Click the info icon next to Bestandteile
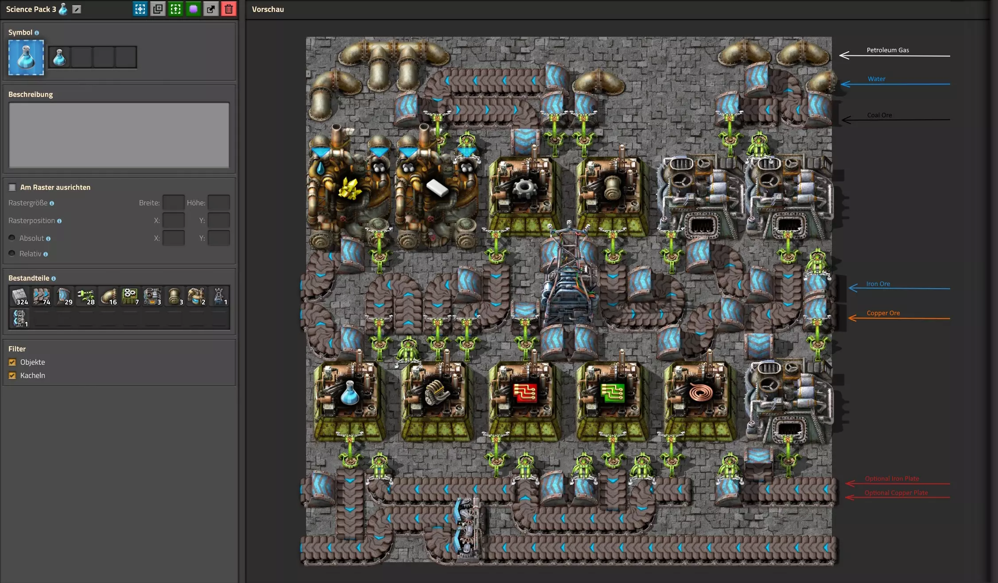Image resolution: width=998 pixels, height=583 pixels. [54, 278]
